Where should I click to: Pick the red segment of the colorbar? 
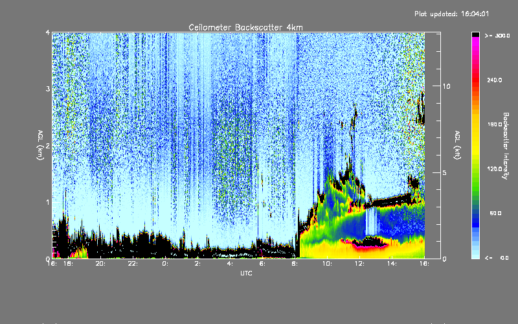[475, 80]
